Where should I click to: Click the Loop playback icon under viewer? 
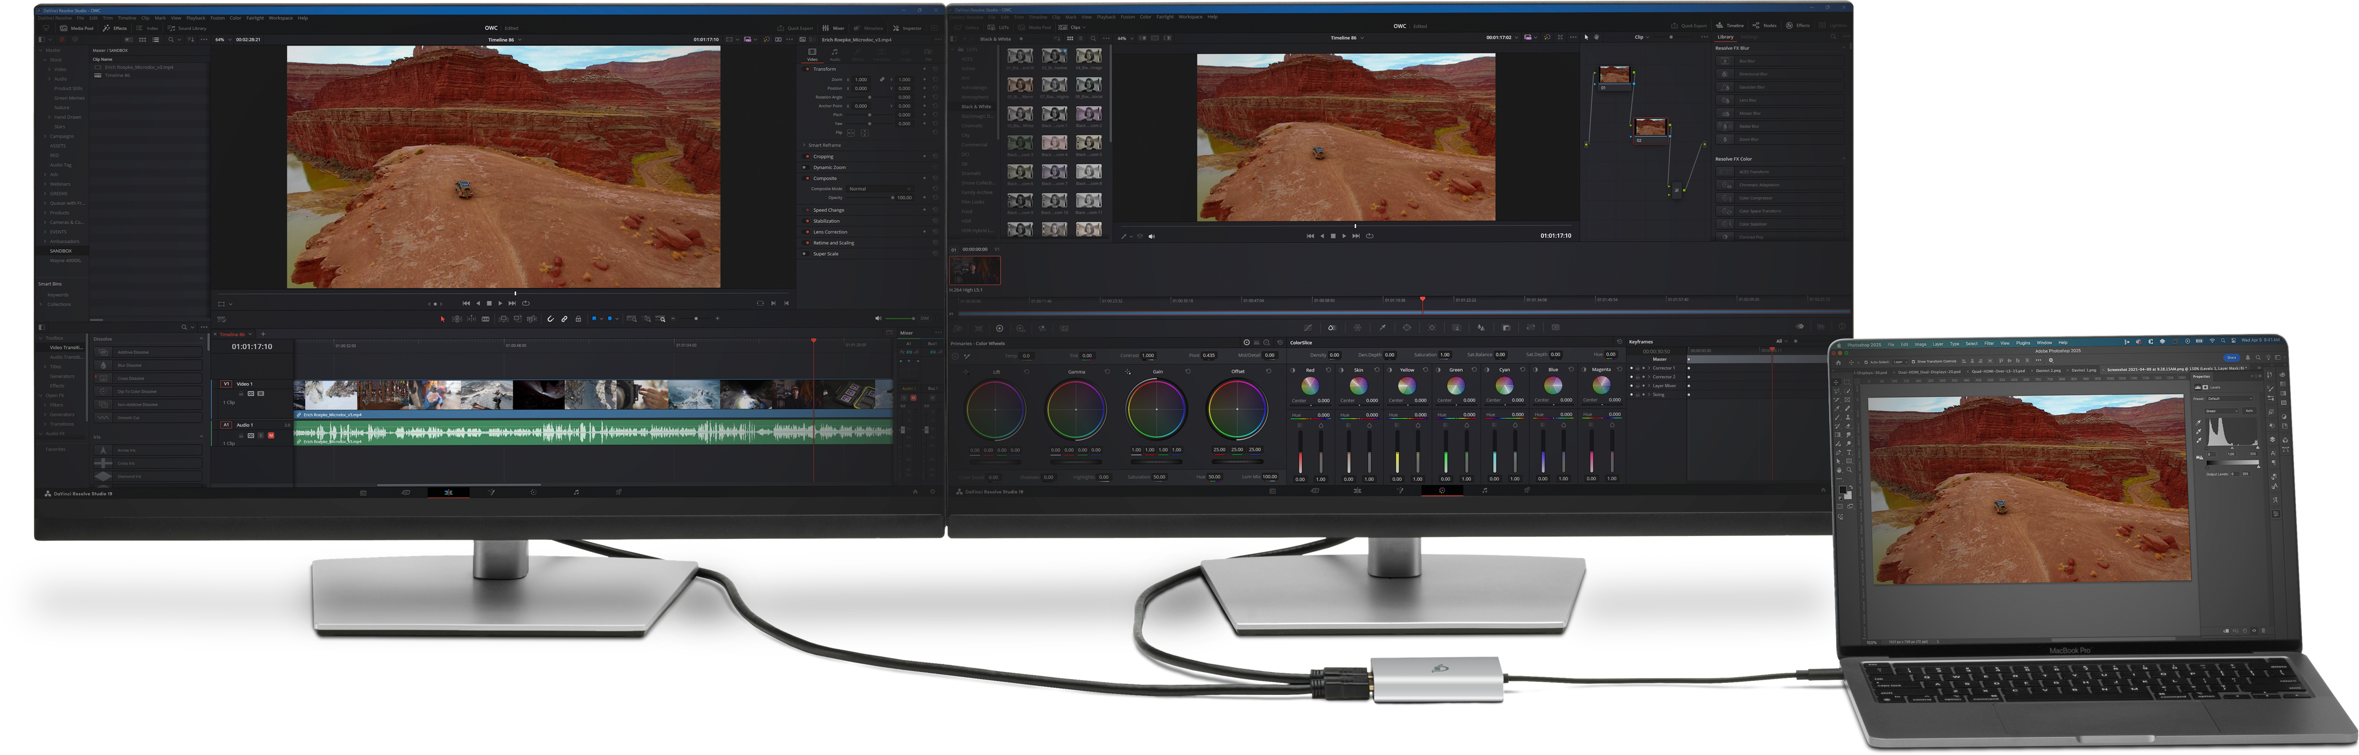[526, 303]
